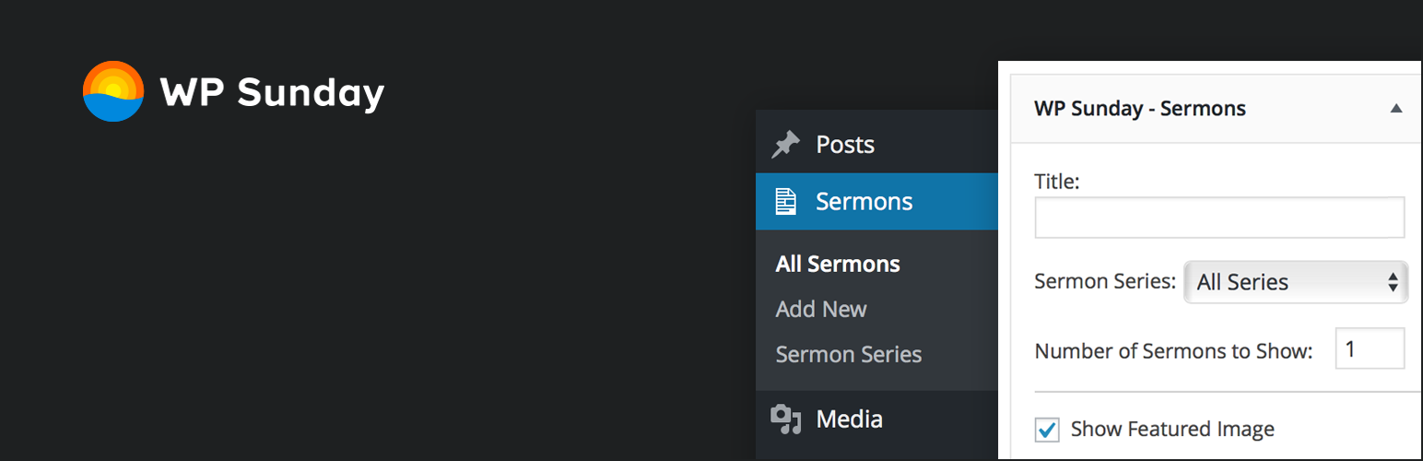The width and height of the screenshot is (1423, 461).
Task: Open the Sermon Series submenu link
Action: point(849,354)
